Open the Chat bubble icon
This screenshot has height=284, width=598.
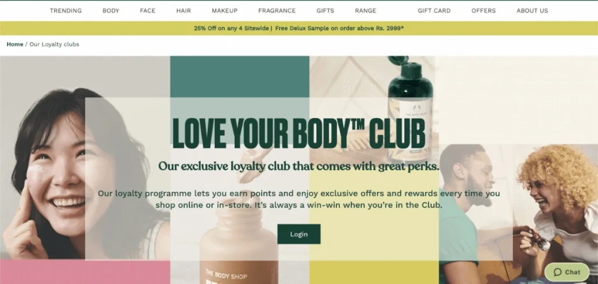coord(558,272)
